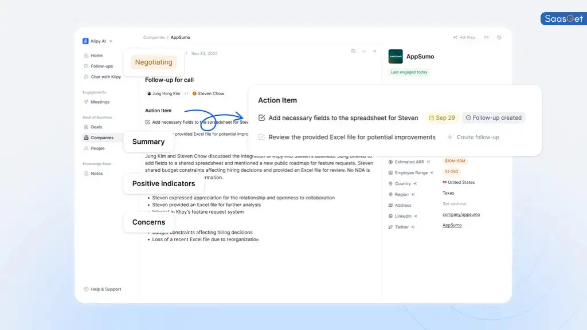This screenshot has height=330, width=587.
Task: Open the Klipy AI workspace dropdown
Action: (97, 41)
